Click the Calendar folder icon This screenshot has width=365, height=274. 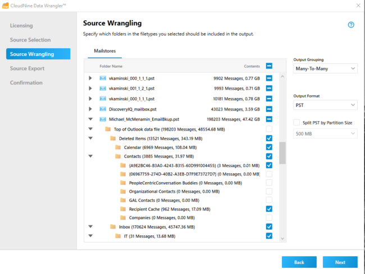tap(118, 147)
